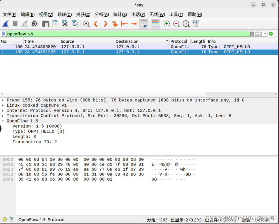Restart the current capture
Image resolution: width=279 pixels, height=224 pixels.
click(24, 24)
